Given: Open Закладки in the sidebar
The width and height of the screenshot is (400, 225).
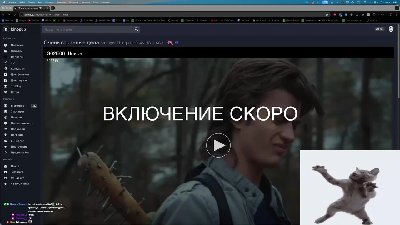Looking at the screenshot, I should pos(17,111).
